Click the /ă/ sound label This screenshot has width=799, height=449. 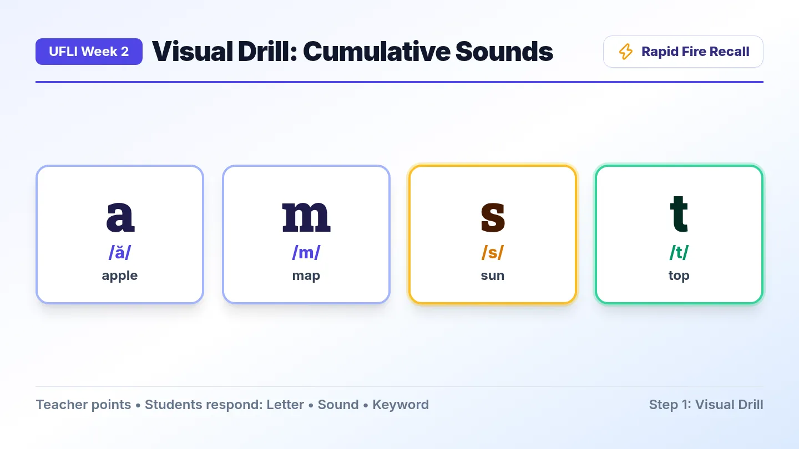tap(120, 252)
